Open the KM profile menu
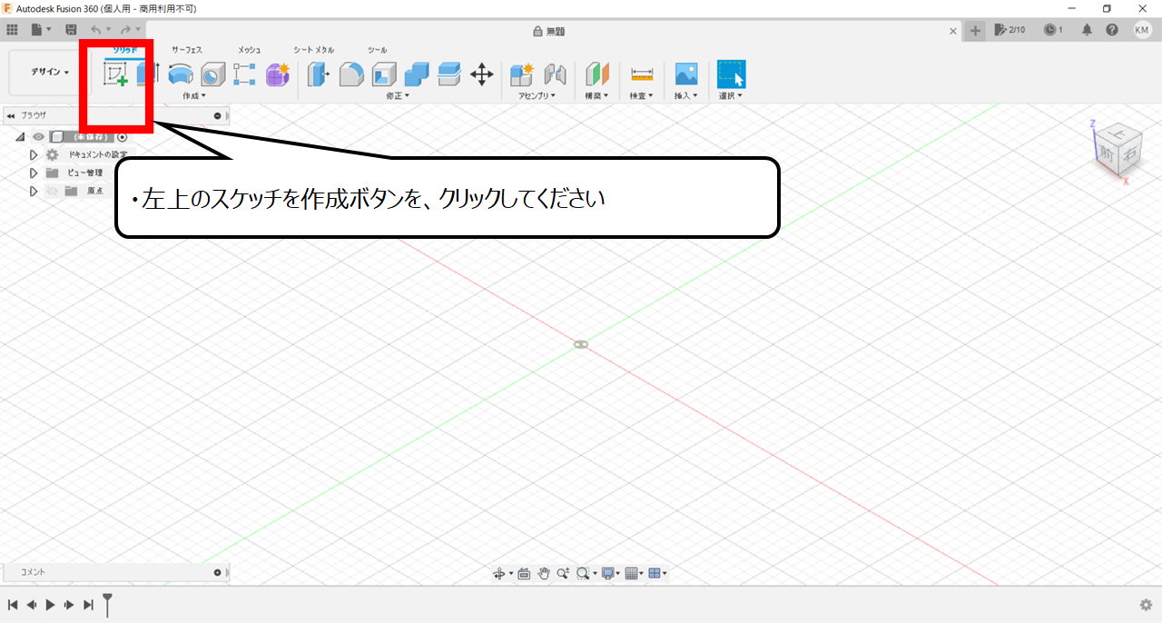The width and height of the screenshot is (1162, 623). pos(1142,30)
